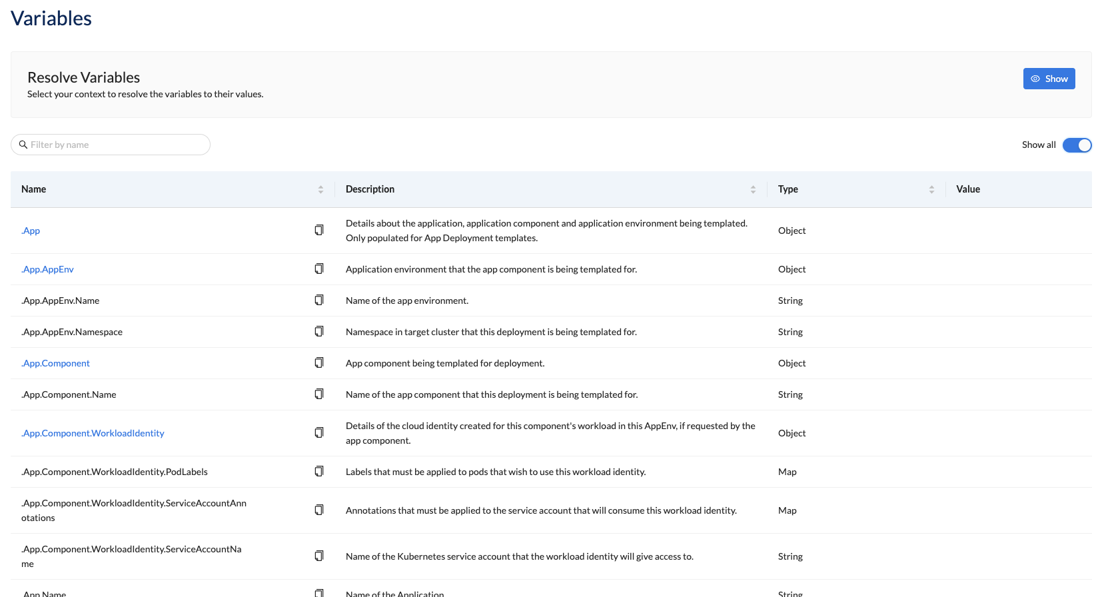Click description 'Name of the app environment.'
This screenshot has height=597, width=1098.
407,300
